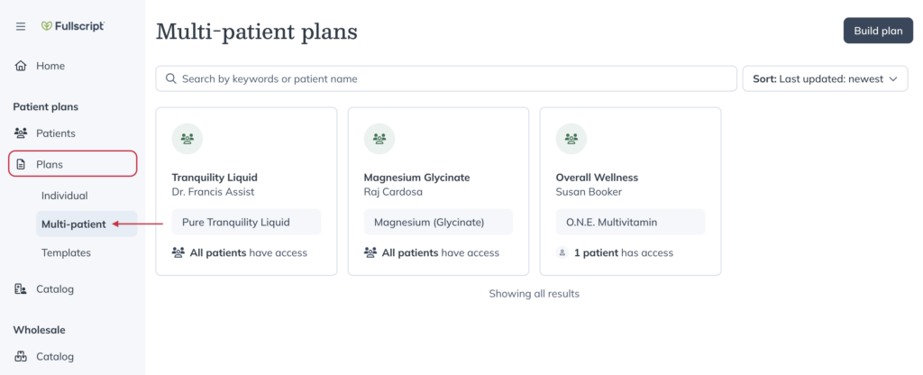Screen dimensions: 923x375
Task: Toggle the hamburger sidebar menu
Action: (21, 26)
